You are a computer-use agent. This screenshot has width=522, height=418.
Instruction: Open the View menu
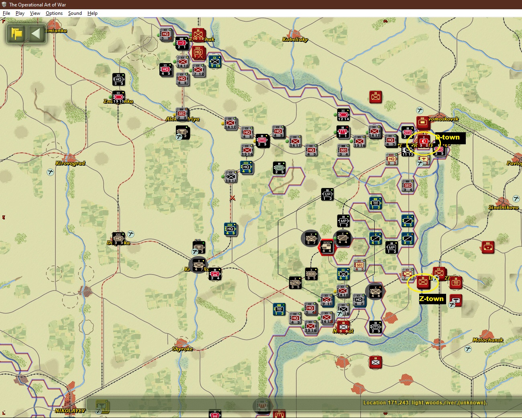pyautogui.click(x=35, y=13)
